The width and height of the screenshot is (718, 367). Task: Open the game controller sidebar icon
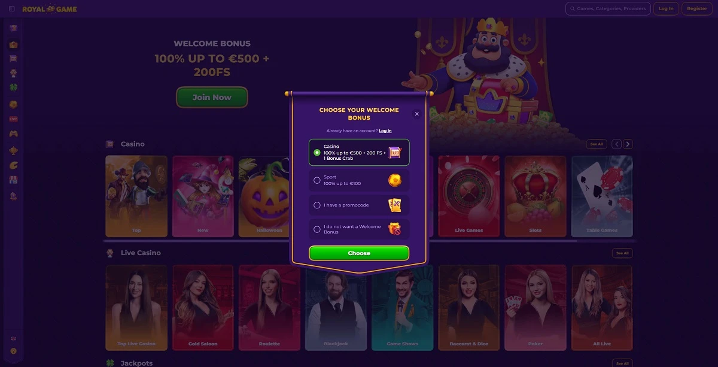(x=13, y=134)
